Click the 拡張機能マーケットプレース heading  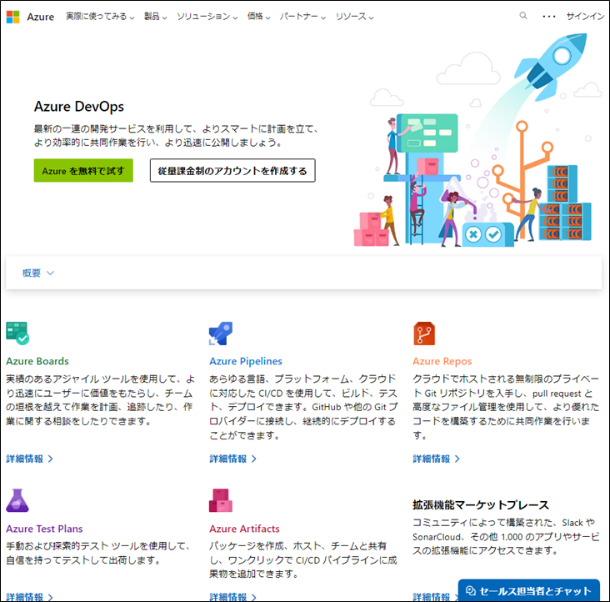point(481,505)
